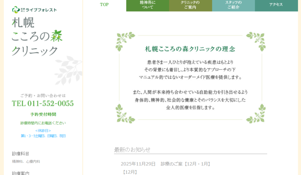The height and width of the screenshot is (175, 301).
Task: Click the 最新のお知らせ section heading
Action: tap(132, 150)
